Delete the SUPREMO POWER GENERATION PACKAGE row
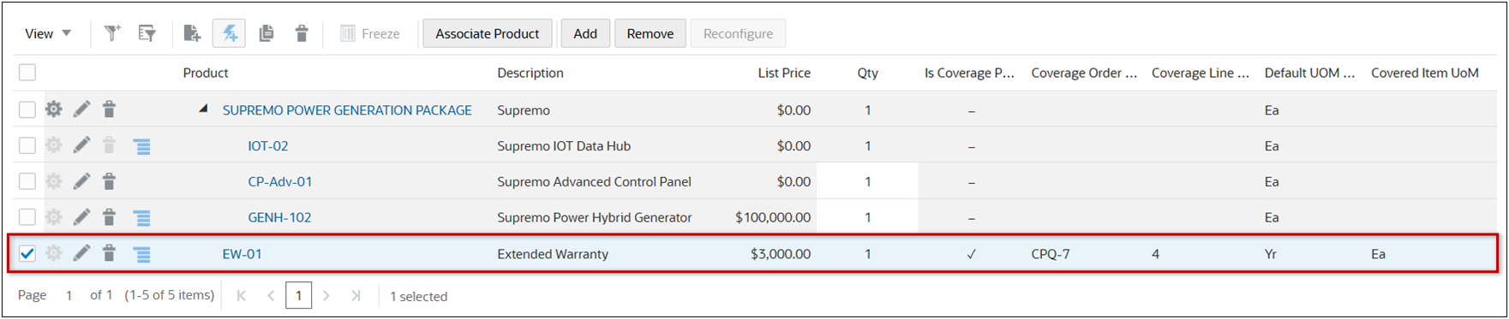This screenshot has height=319, width=1509. (109, 109)
